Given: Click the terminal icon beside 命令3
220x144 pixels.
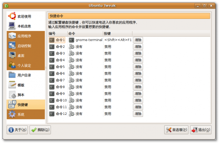Looking at the screenshot, I should click(x=52, y=53).
